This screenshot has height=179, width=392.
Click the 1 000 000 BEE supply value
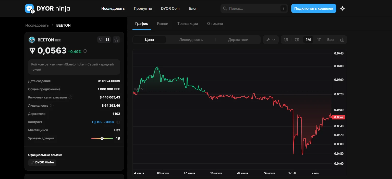click(109, 89)
